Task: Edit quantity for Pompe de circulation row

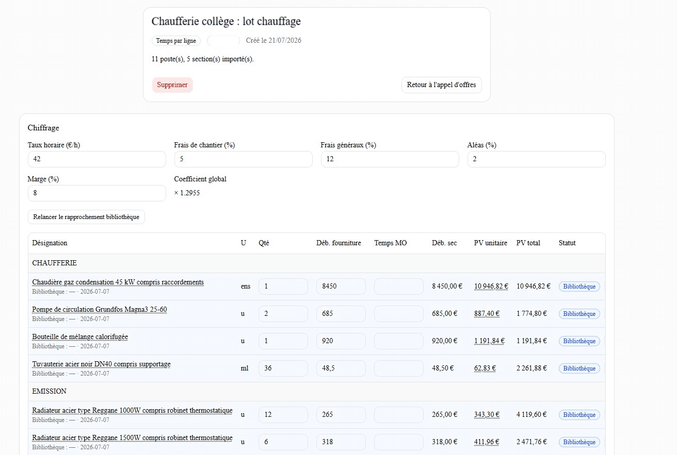Action: point(283,314)
